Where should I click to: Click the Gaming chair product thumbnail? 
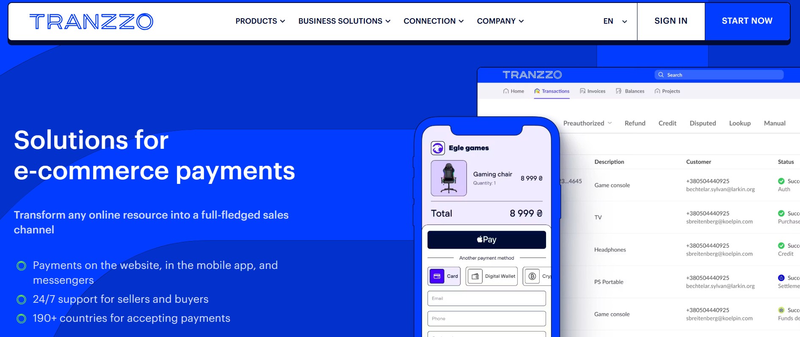pyautogui.click(x=449, y=178)
